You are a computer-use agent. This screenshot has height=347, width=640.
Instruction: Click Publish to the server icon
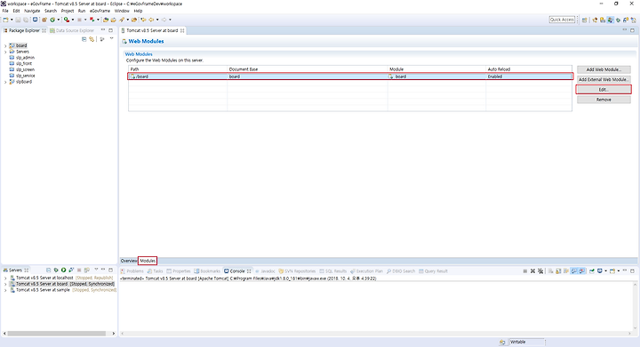[86, 270]
